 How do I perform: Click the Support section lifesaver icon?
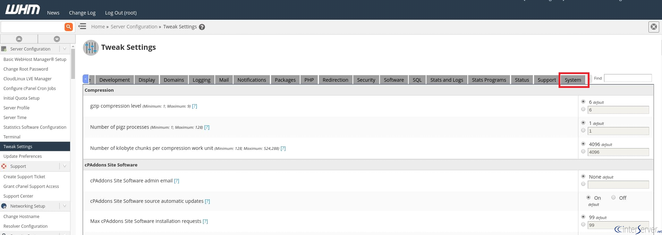pos(4,166)
